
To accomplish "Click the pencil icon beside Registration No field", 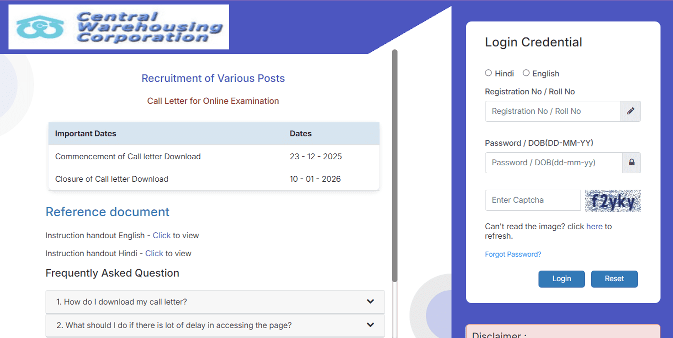I will (x=630, y=111).
